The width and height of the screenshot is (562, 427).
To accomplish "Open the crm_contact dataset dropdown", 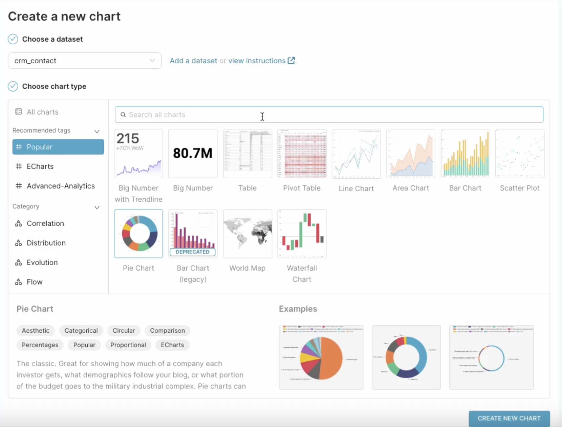I will click(x=84, y=61).
